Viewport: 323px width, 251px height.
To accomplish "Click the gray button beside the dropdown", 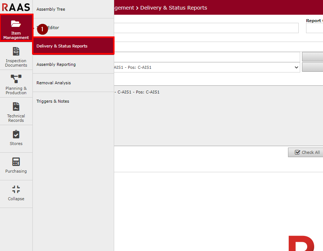I will click(312, 67).
